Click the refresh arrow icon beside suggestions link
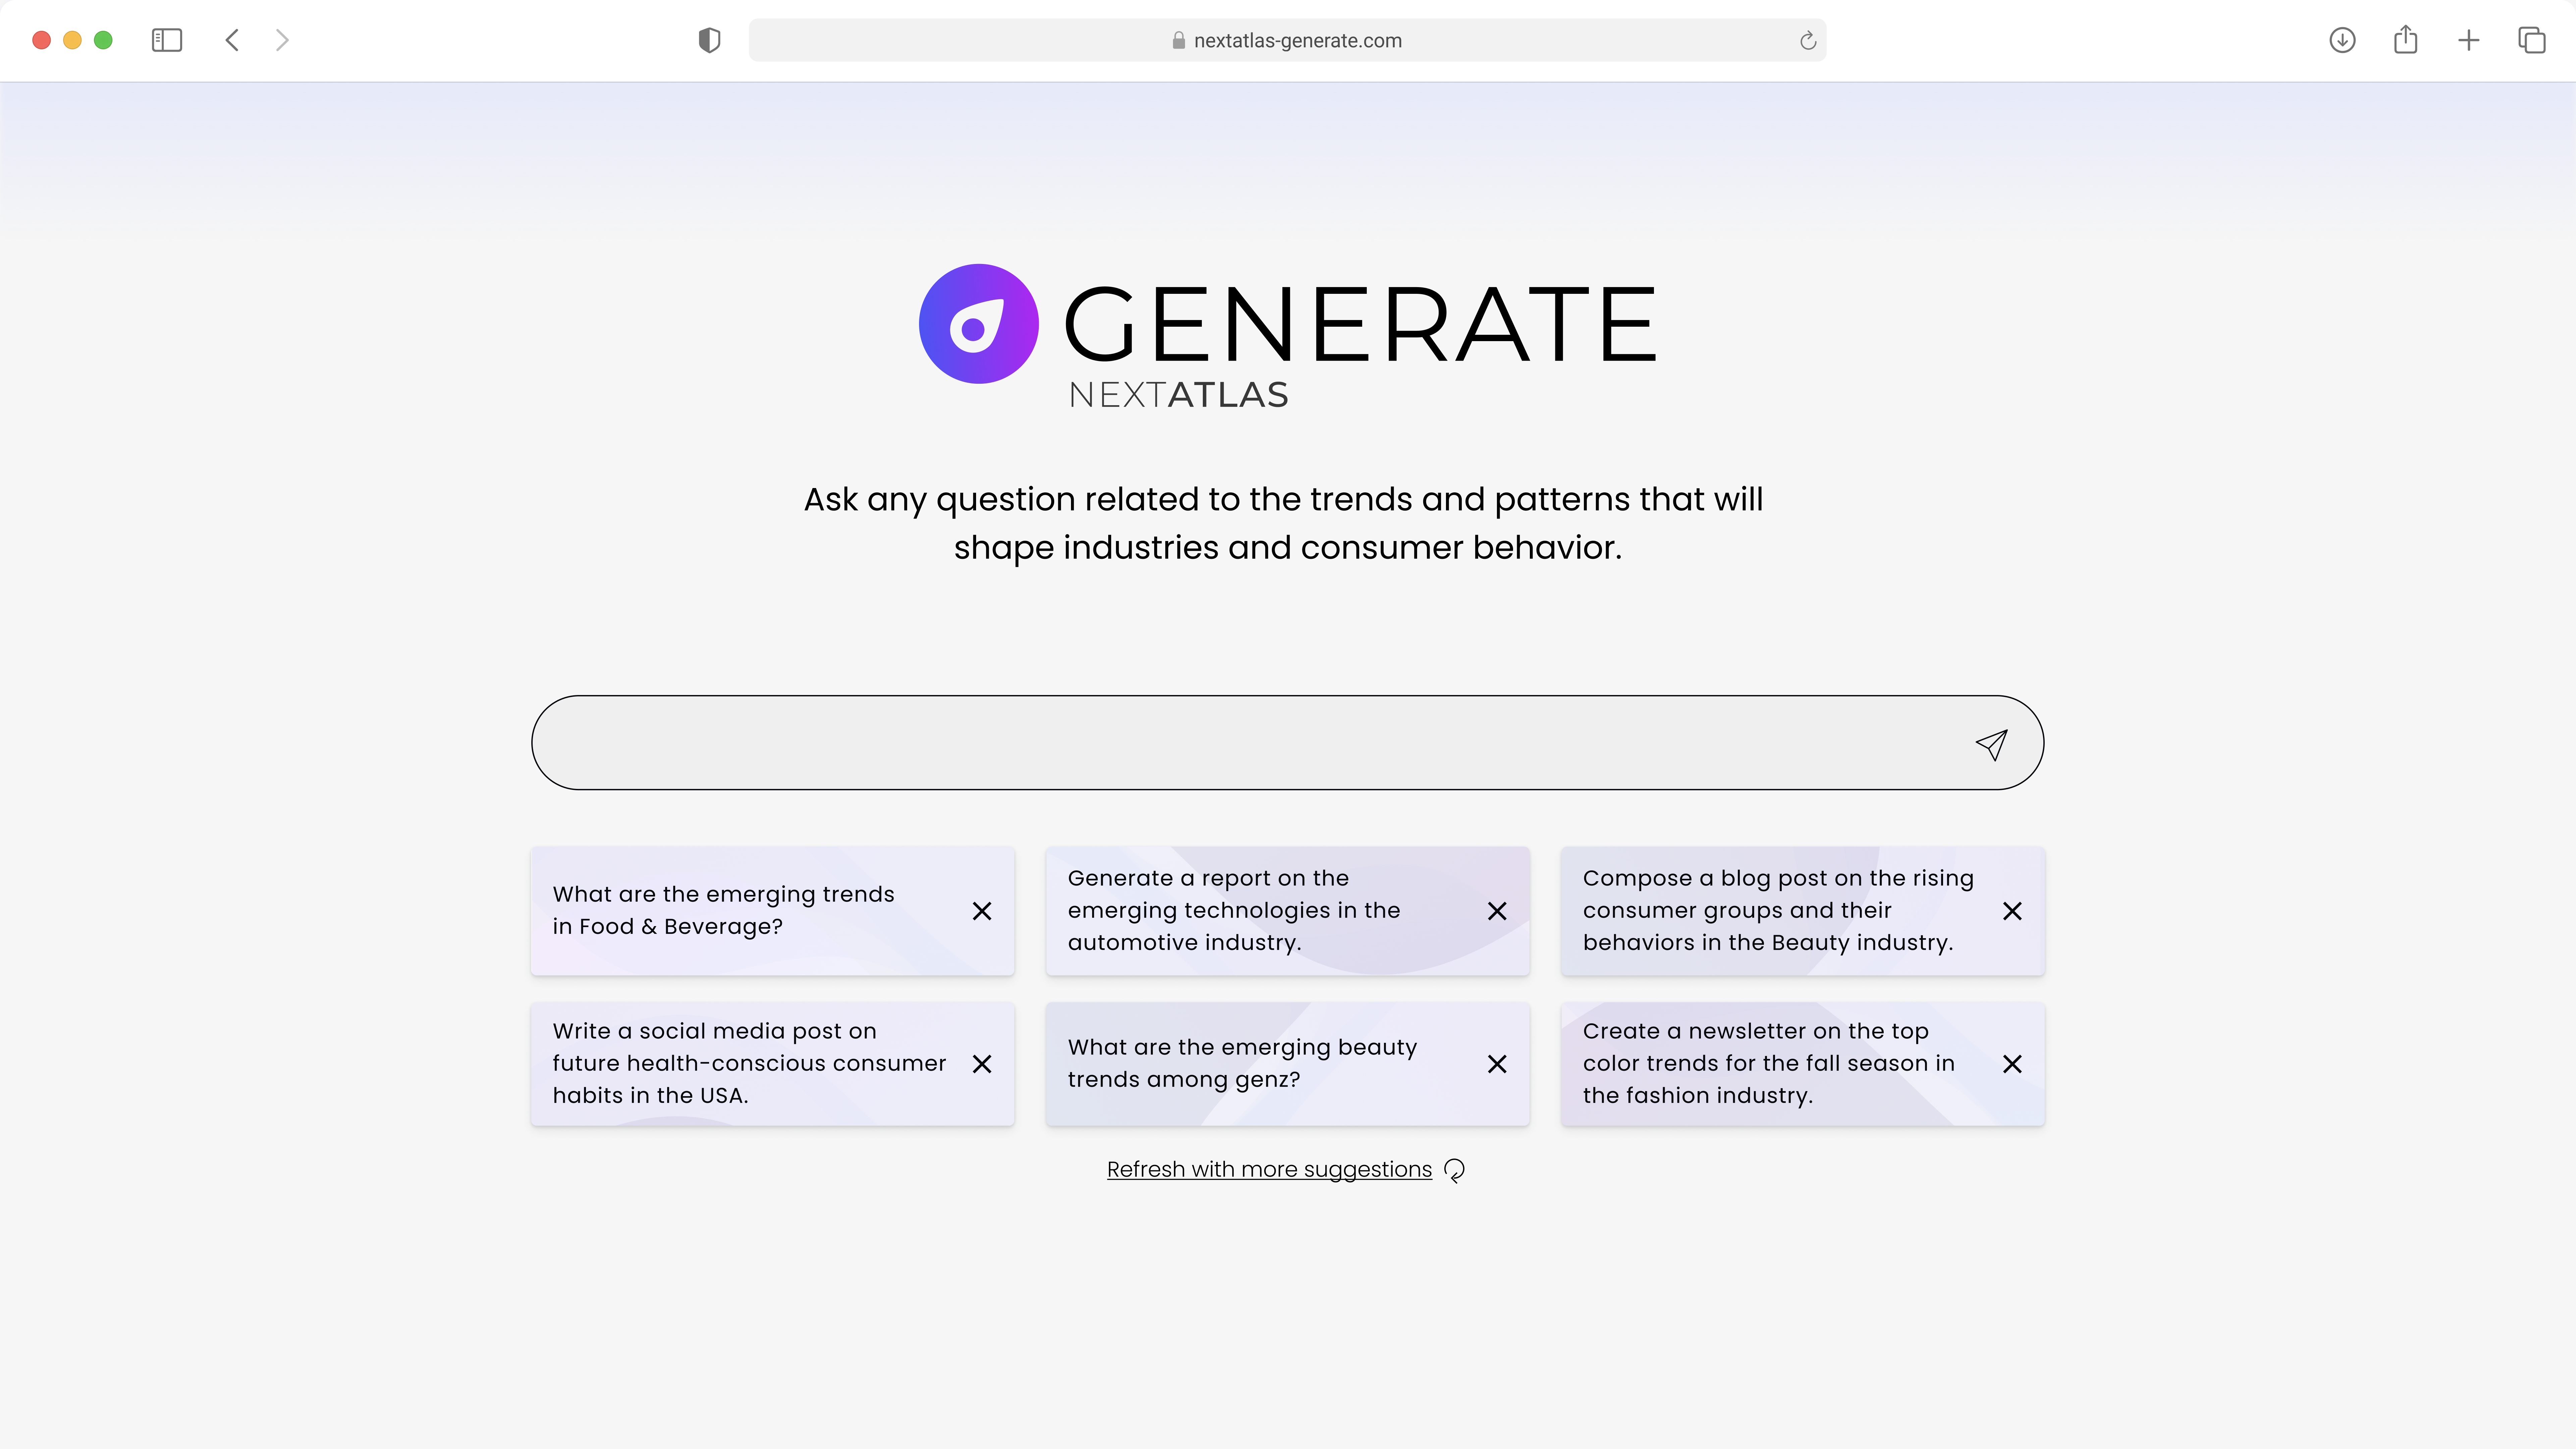This screenshot has height=1449, width=2576. [1455, 1170]
